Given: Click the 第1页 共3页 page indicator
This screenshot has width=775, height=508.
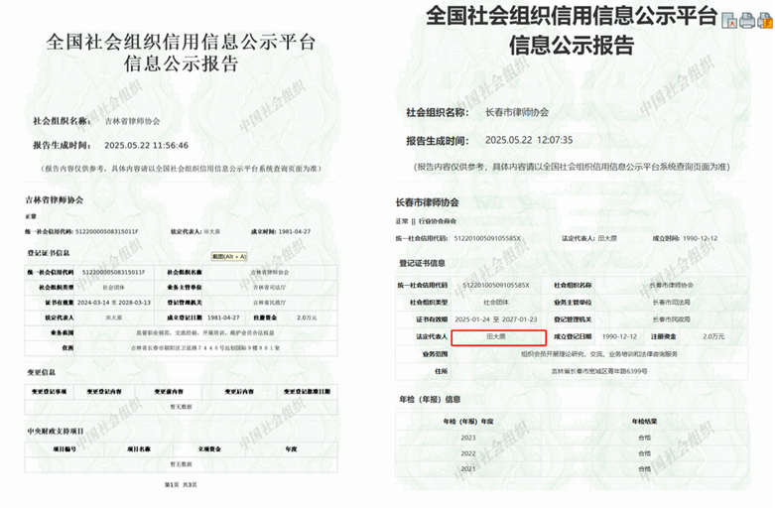Looking at the screenshot, I should 181,484.
